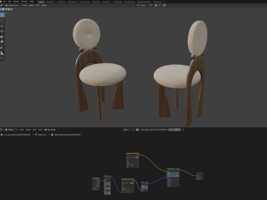Open the node editor Node menu
The width and height of the screenshot is (267, 200).
[x=41, y=130]
